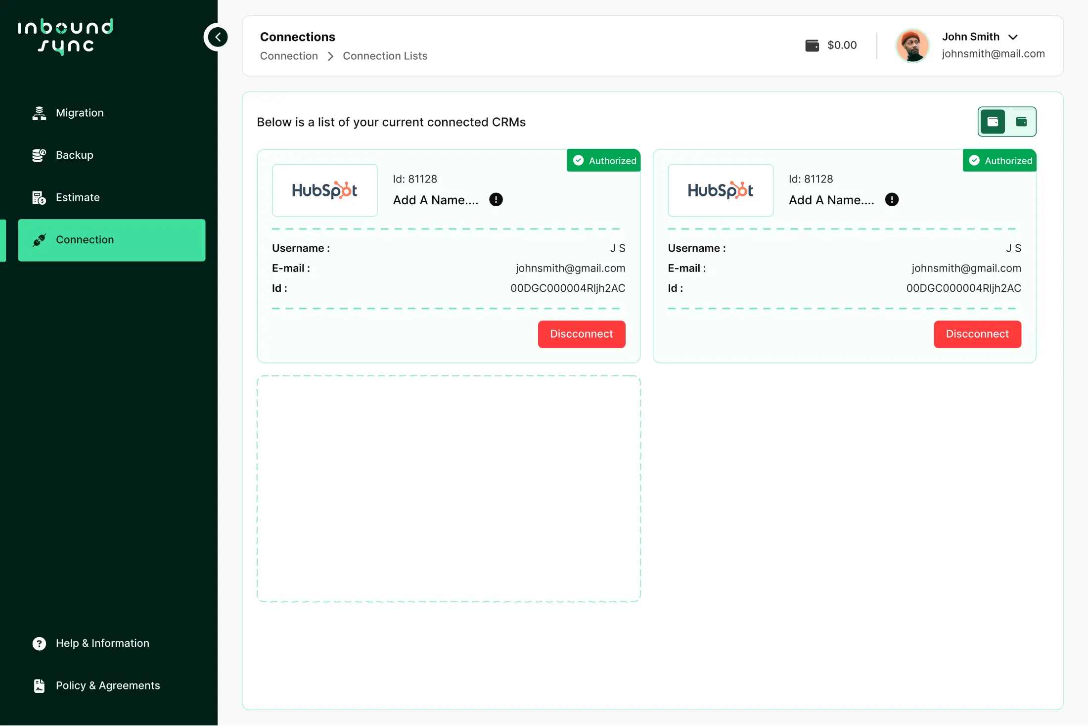1088x726 pixels.
Task: Open Estimate in sidebar
Action: 78,197
